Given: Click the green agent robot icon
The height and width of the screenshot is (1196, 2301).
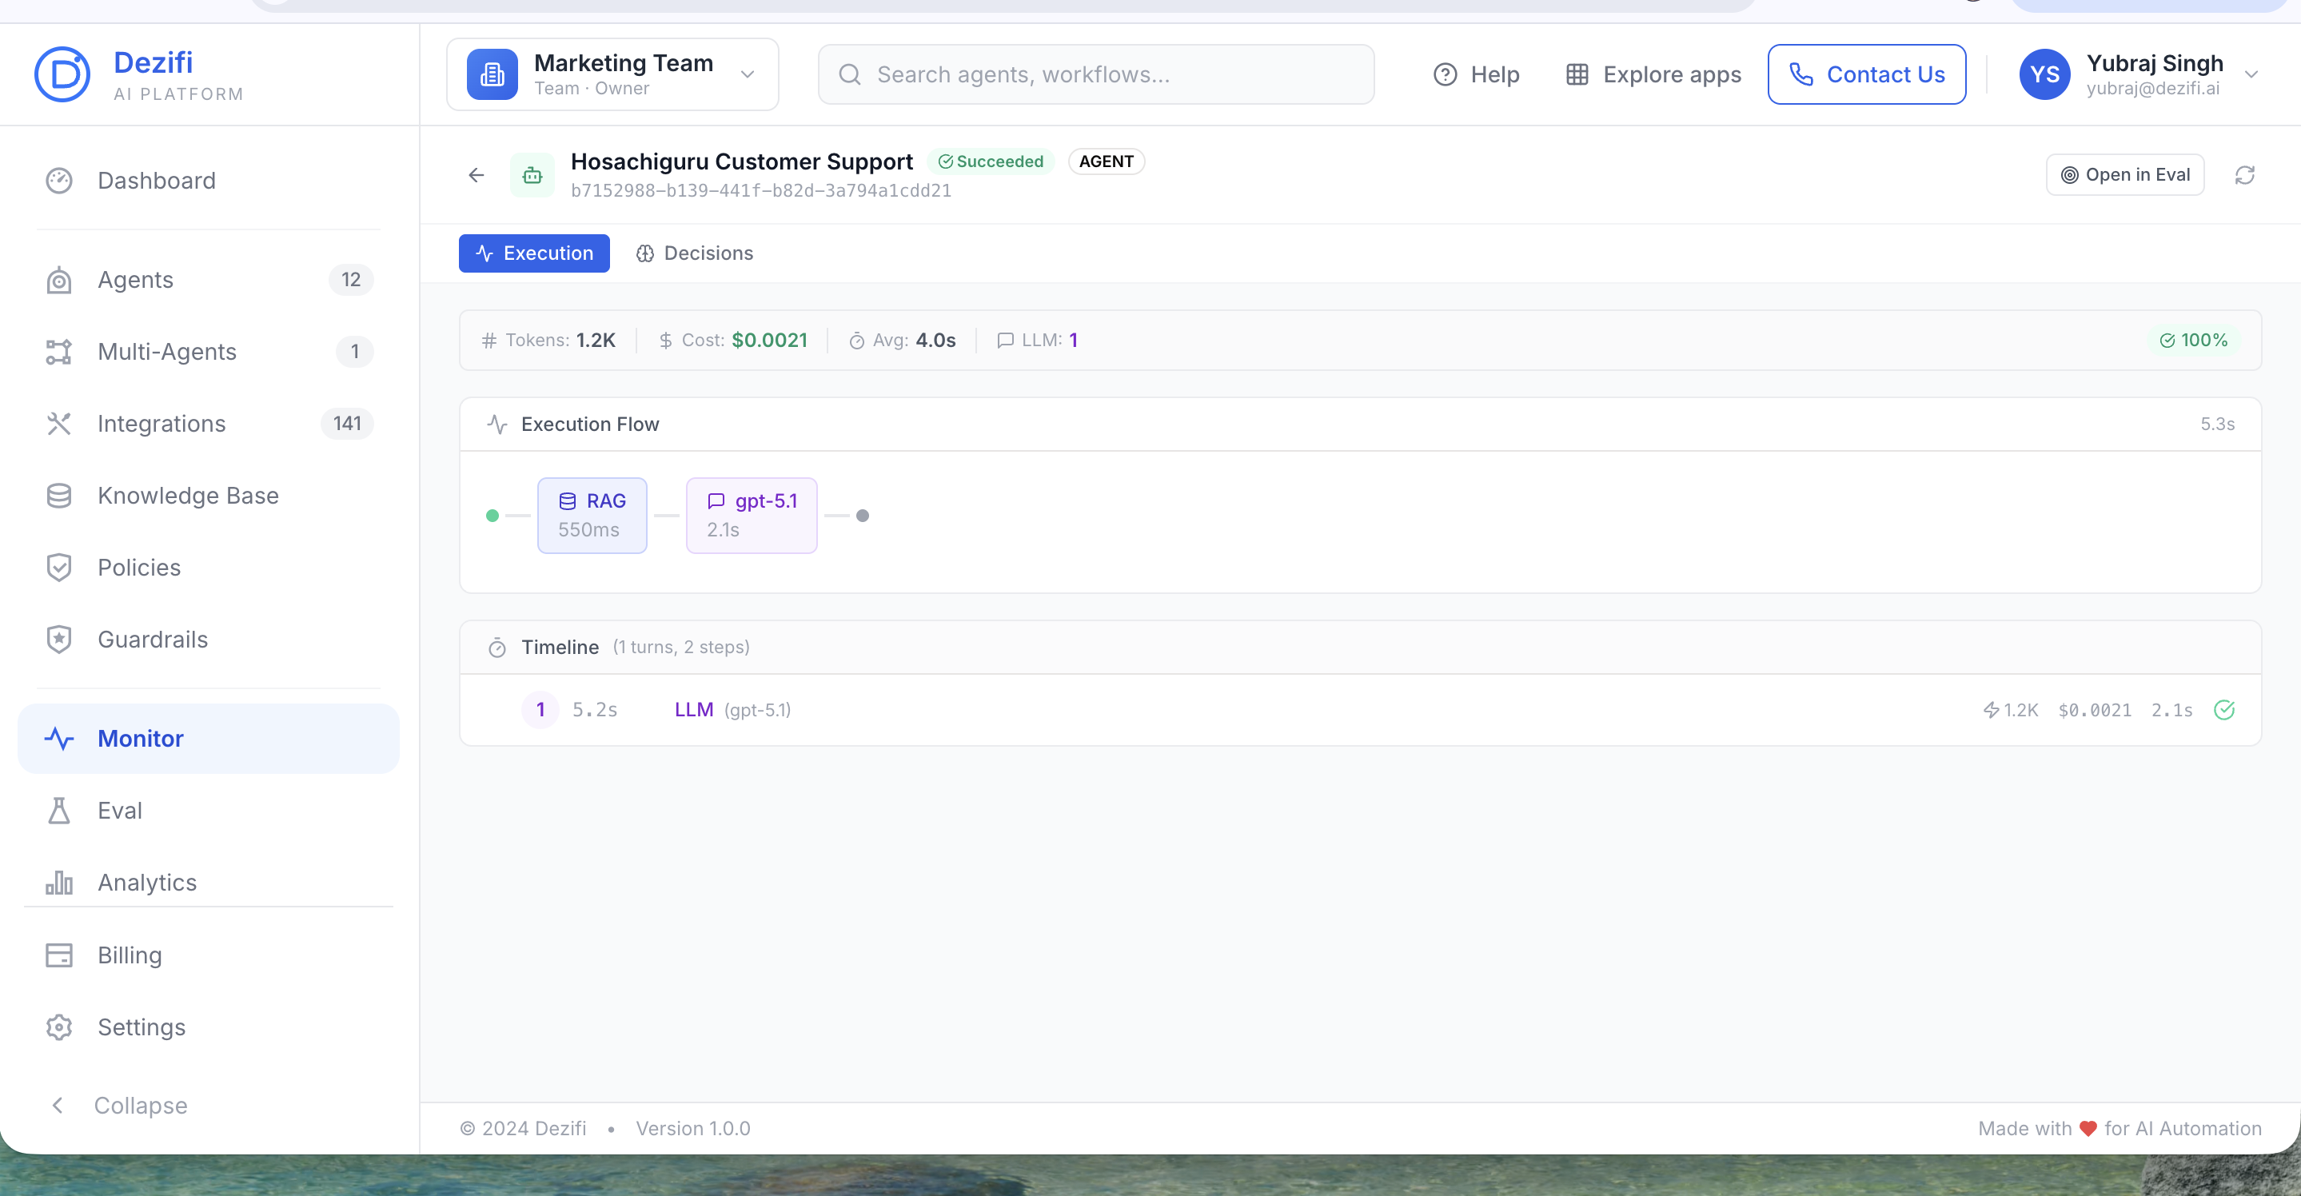Looking at the screenshot, I should [532, 175].
